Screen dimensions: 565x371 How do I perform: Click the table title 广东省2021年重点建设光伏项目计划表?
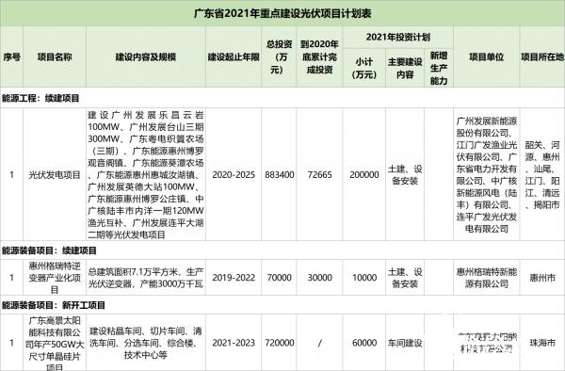pos(282,14)
